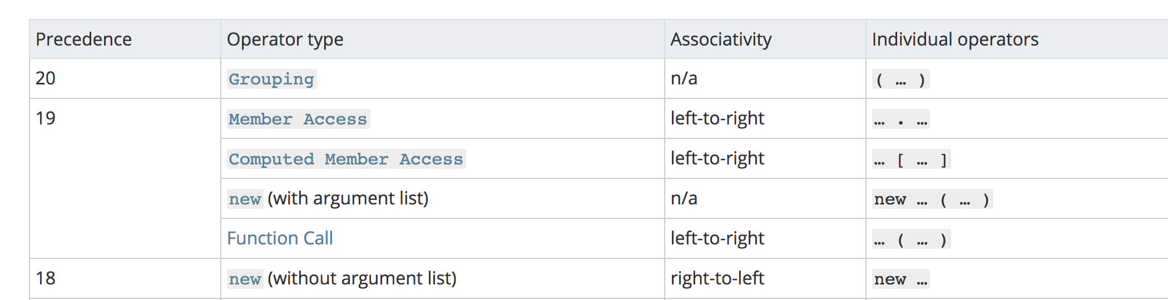Image resolution: width=1168 pixels, height=300 pixels.
Task: Click the precedence 20 cell
Action: coord(46,78)
